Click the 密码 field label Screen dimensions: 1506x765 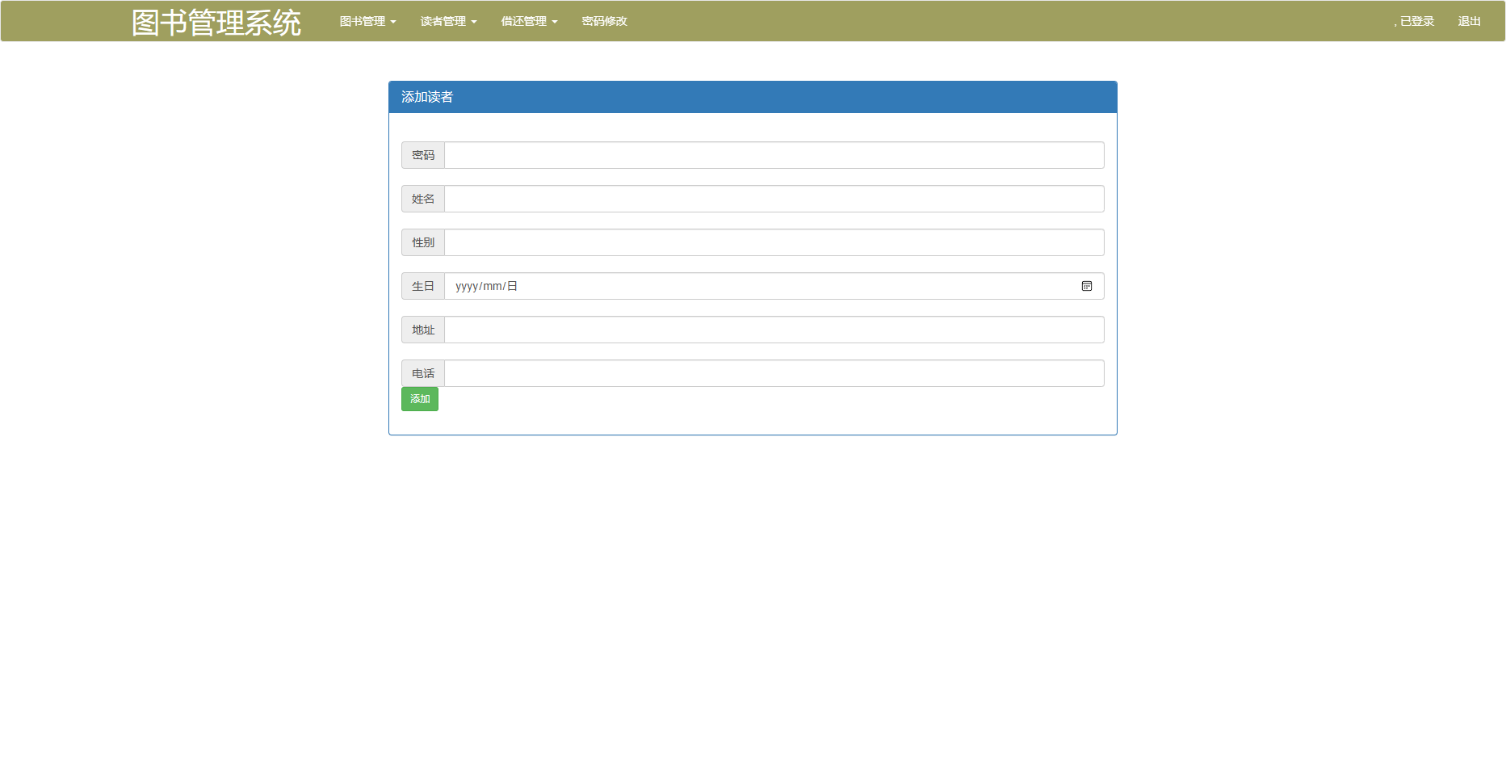click(423, 155)
